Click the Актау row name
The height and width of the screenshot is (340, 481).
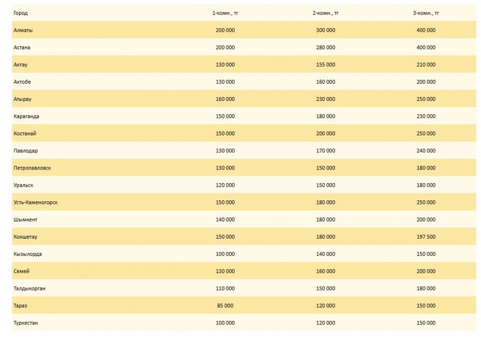[21, 65]
